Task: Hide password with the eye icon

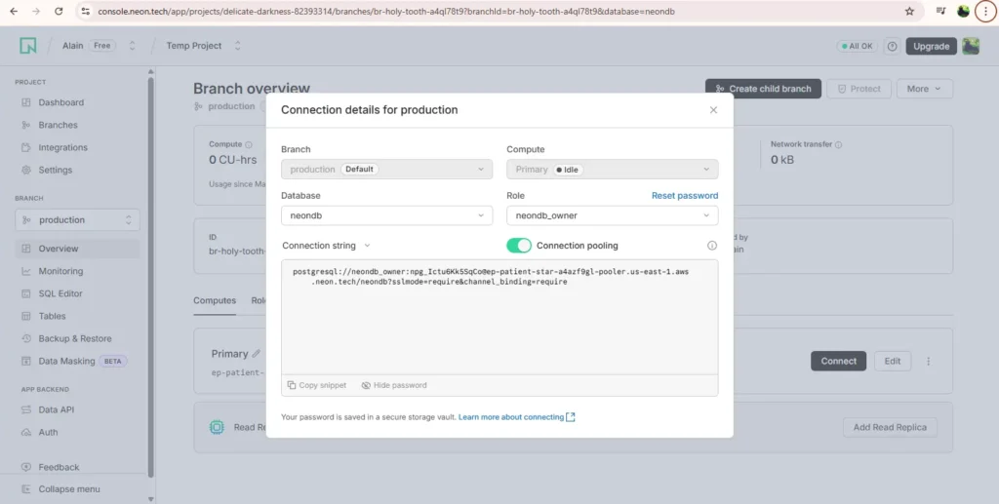Action: (366, 385)
